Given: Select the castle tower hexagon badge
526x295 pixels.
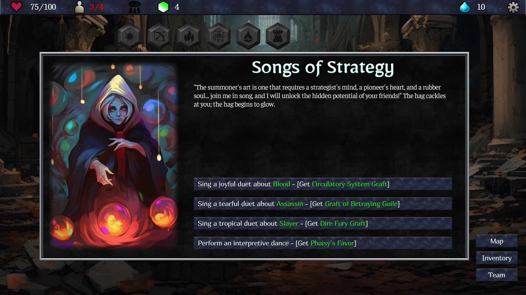Looking at the screenshot, I should point(278,36).
